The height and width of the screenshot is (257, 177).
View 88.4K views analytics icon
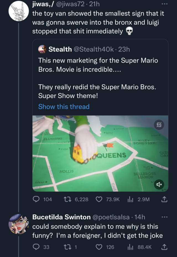(x=130, y=247)
